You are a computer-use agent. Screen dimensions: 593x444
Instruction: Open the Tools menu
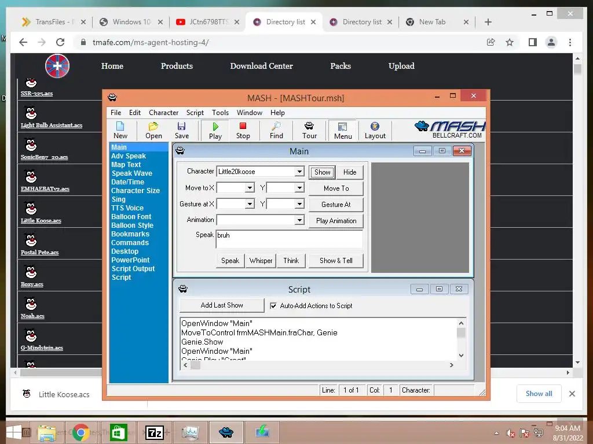220,113
